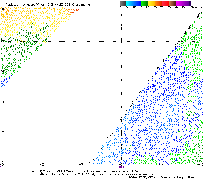
Task: Click the purple time stamp 17:49
Action: [4, 167]
